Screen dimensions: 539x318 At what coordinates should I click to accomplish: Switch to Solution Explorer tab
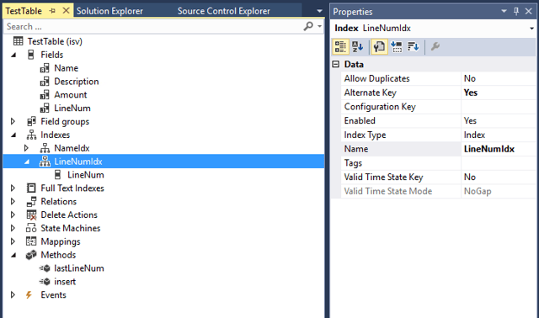coord(109,11)
